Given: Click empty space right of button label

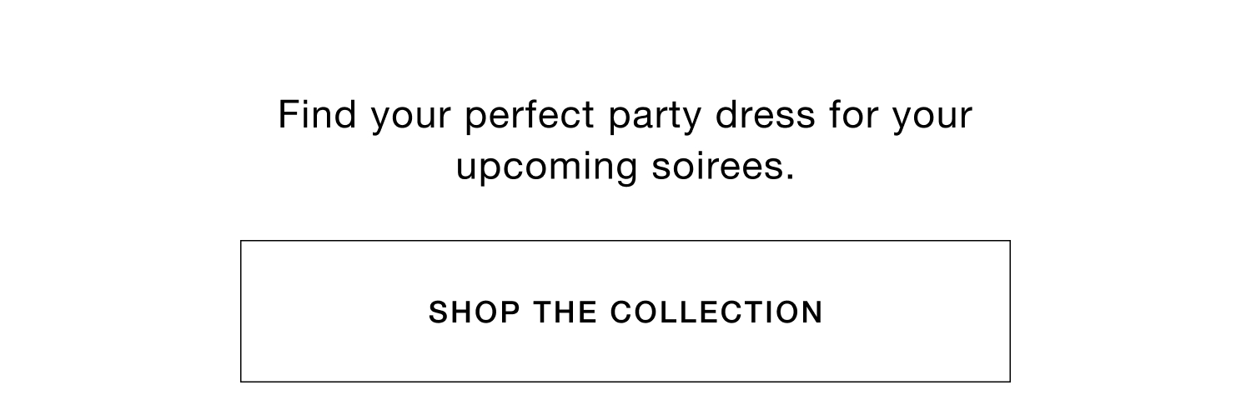Looking at the screenshot, I should [x=917, y=311].
